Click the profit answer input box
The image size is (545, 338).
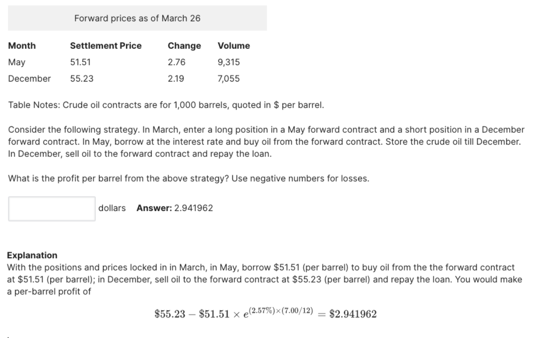52,208
